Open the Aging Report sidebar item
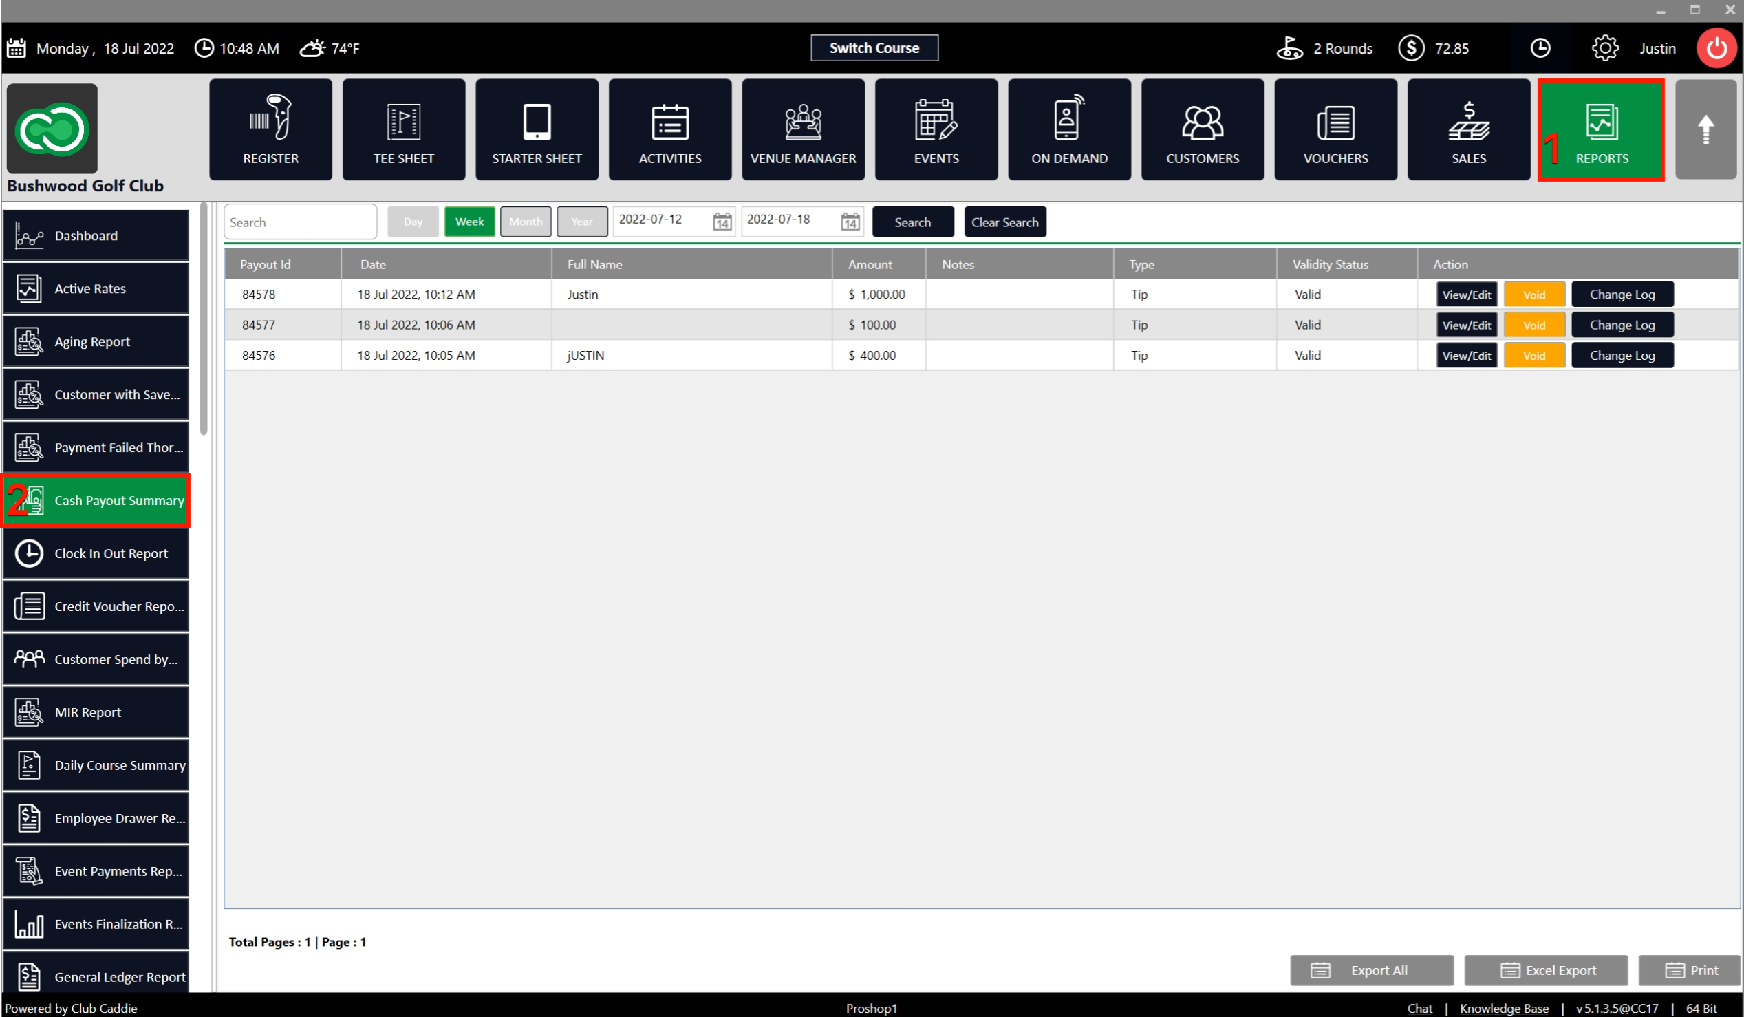This screenshot has width=1744, height=1017. pyautogui.click(x=96, y=341)
